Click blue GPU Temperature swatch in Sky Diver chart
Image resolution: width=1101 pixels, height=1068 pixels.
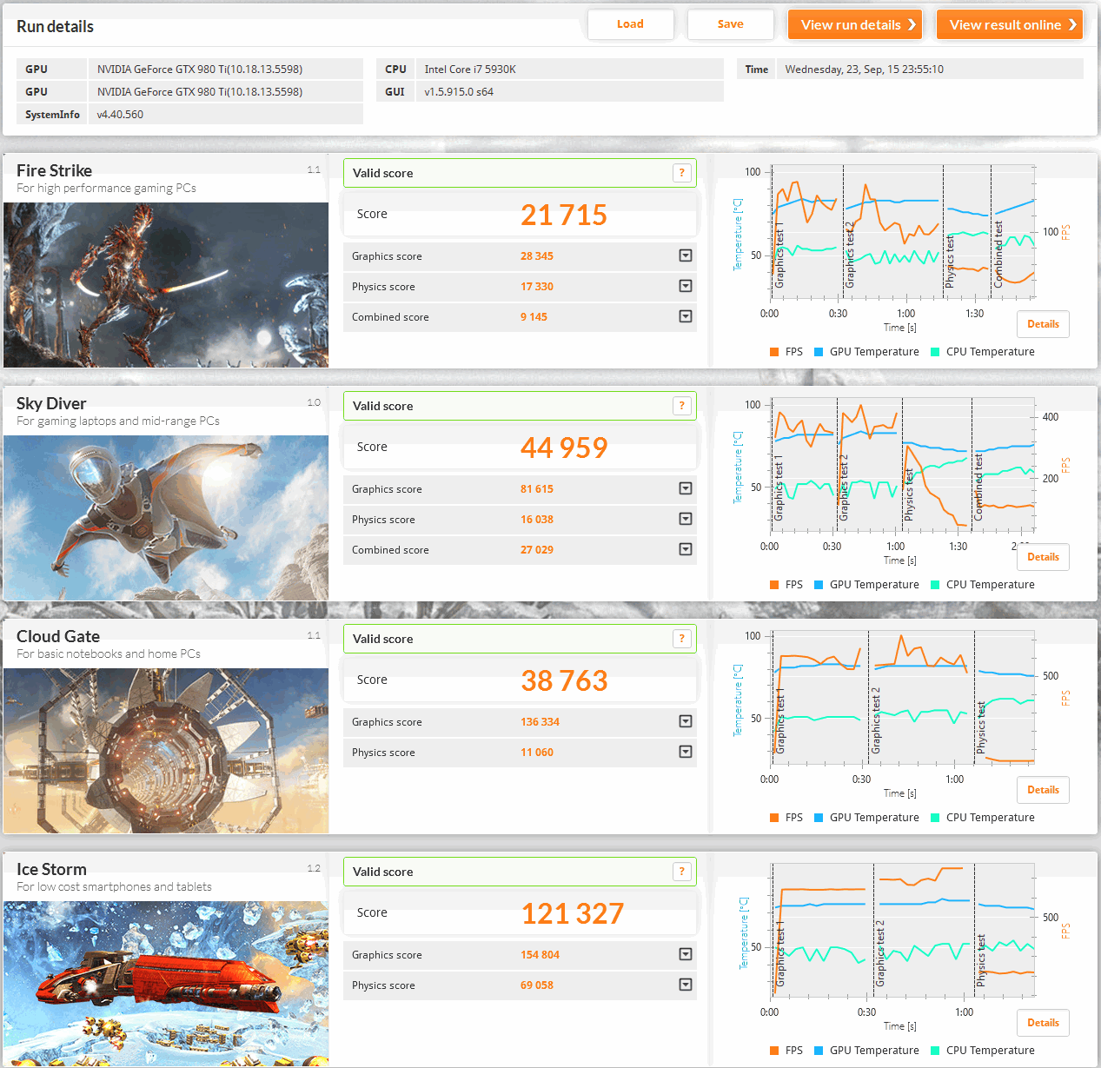(819, 585)
